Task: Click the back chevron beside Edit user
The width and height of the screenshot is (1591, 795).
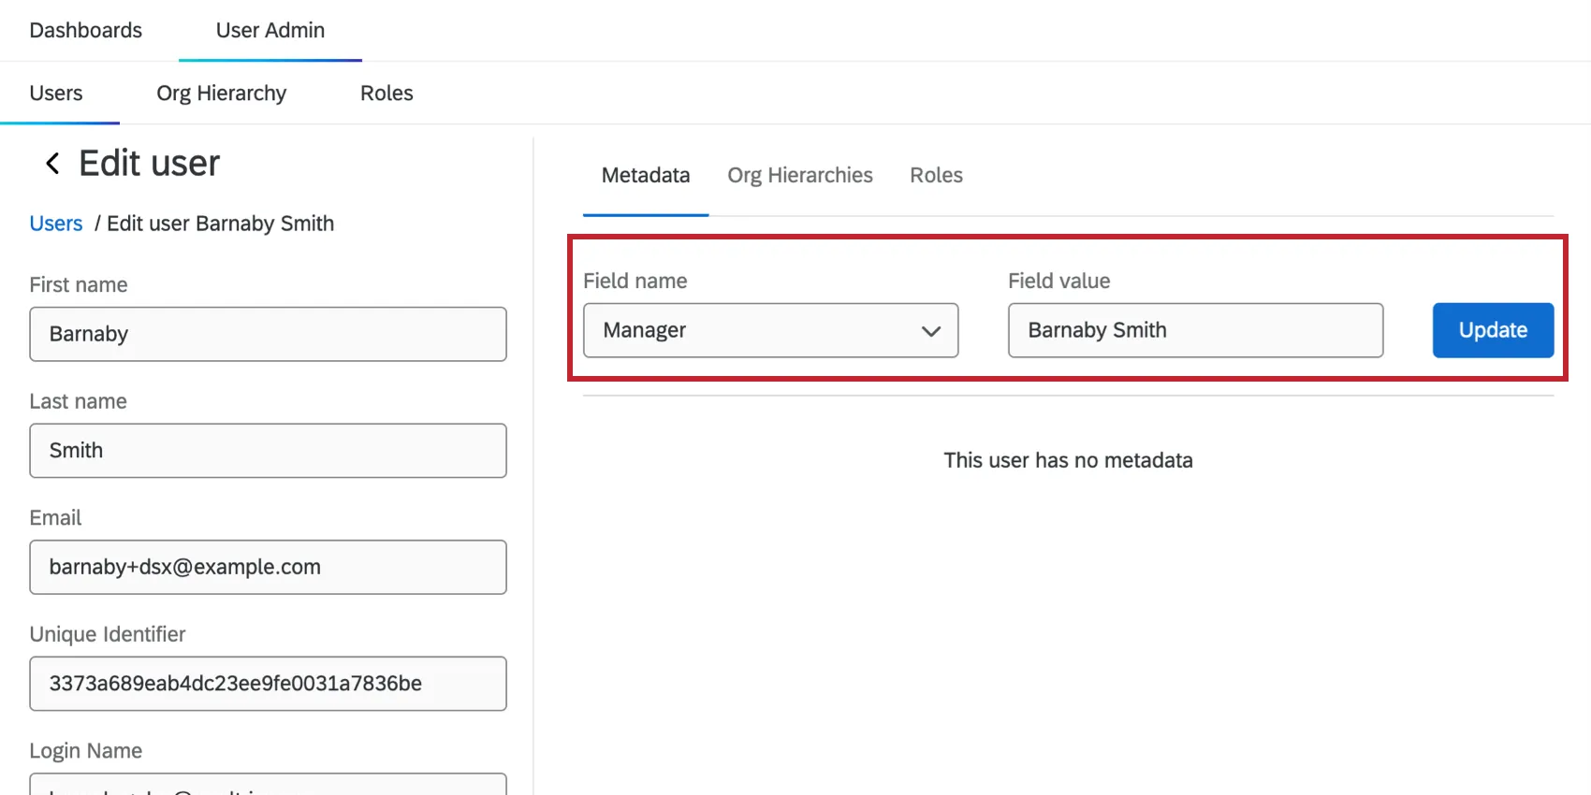Action: pos(52,164)
